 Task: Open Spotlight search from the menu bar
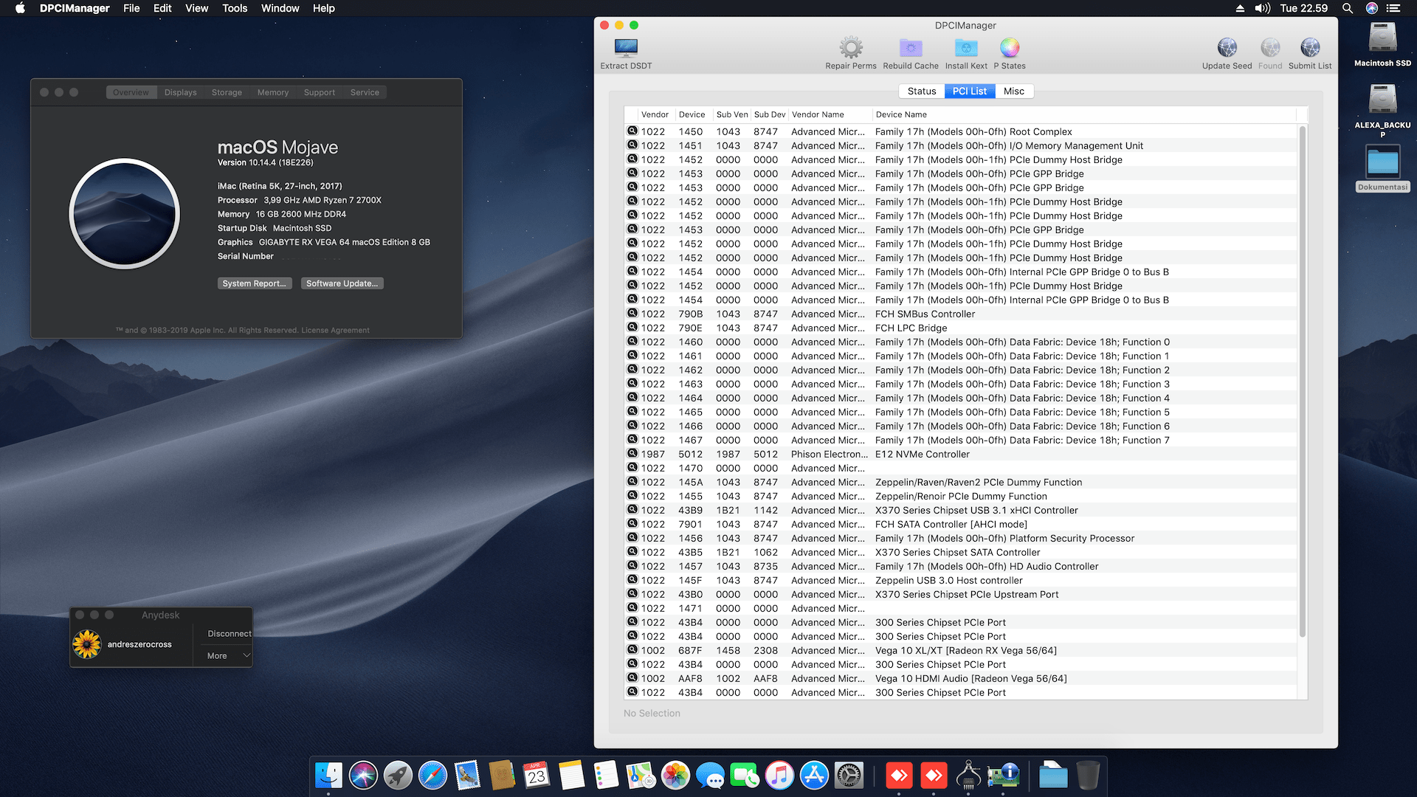(1348, 8)
